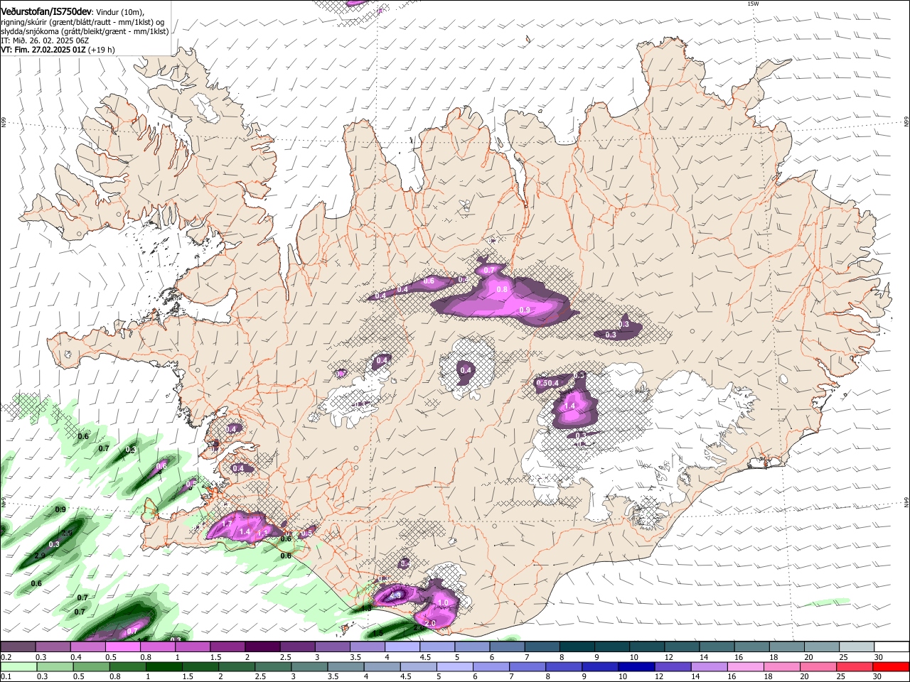The image size is (910, 682).
Task: Select the '0.8' value in central pink snow area
Action: [502, 289]
